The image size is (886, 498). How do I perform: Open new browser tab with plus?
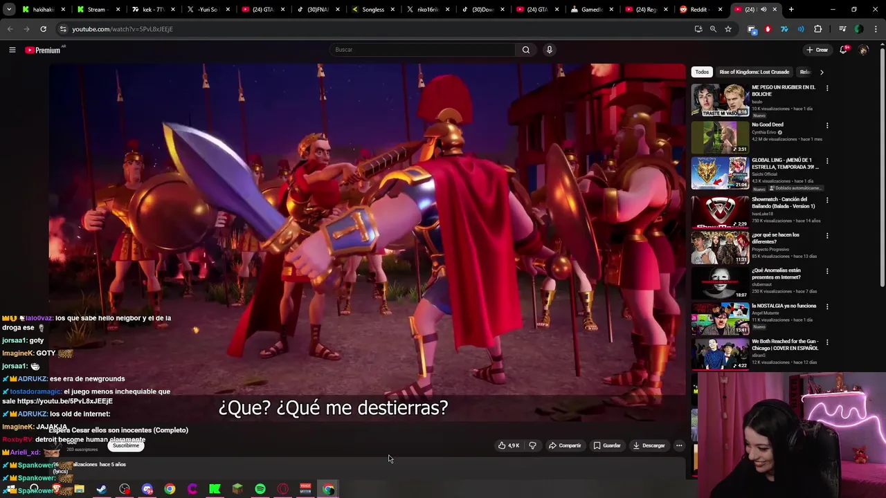tap(791, 10)
